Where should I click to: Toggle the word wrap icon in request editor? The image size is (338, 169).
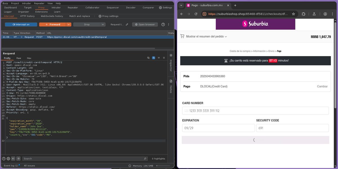pyautogui.click(x=154, y=58)
